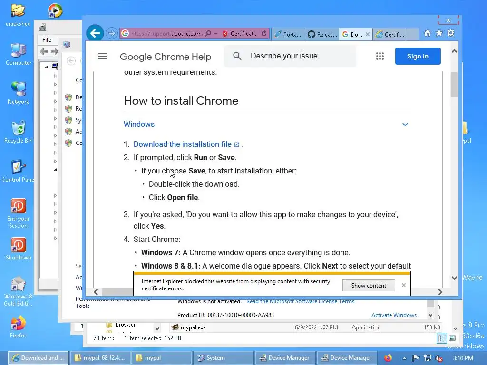Switch to Download and... taskbar button

coord(38,358)
